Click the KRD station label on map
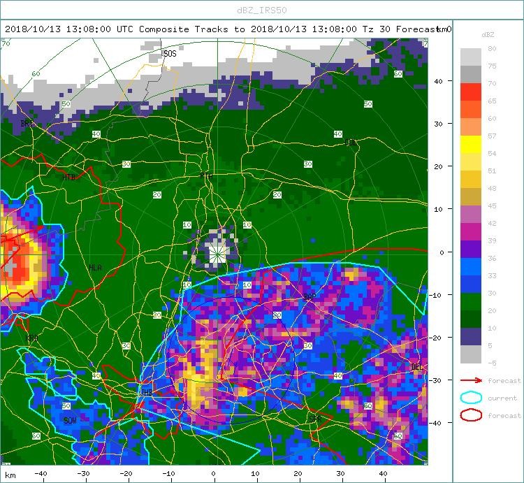The height and width of the screenshot is (483, 524). 31,338
